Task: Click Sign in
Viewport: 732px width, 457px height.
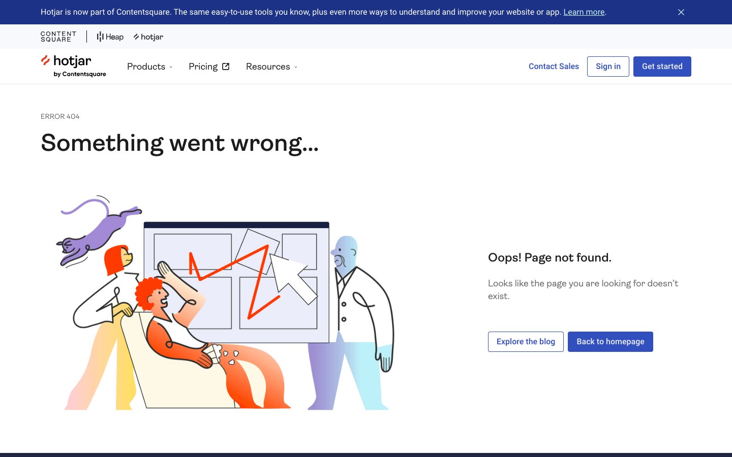Action: click(608, 67)
